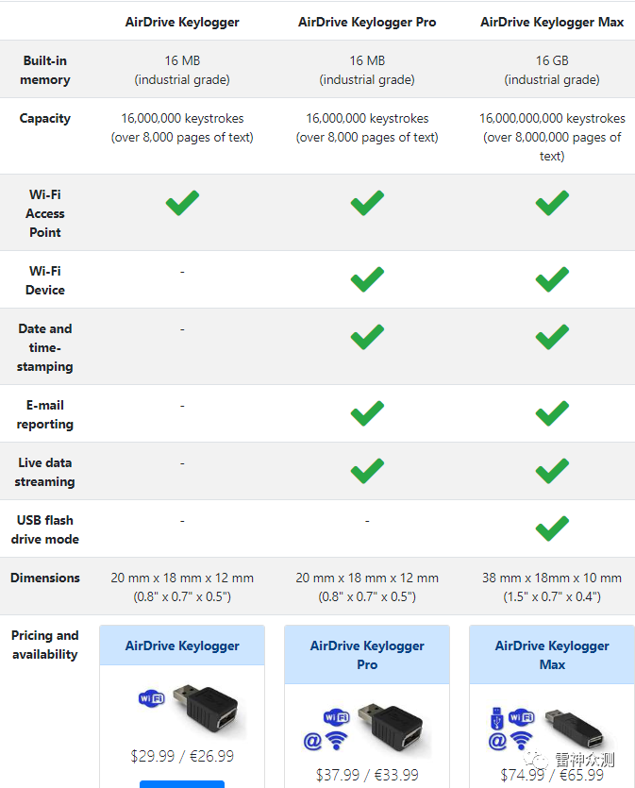635x788 pixels.
Task: Click the AirDrive Keylogger pricing card title
Action: pyautogui.click(x=182, y=646)
